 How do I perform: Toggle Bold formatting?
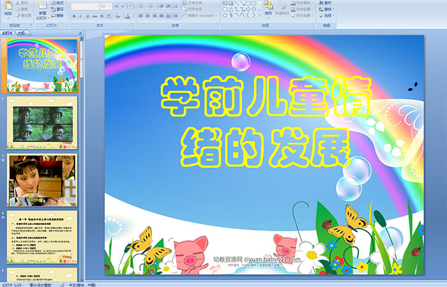[x=74, y=16]
